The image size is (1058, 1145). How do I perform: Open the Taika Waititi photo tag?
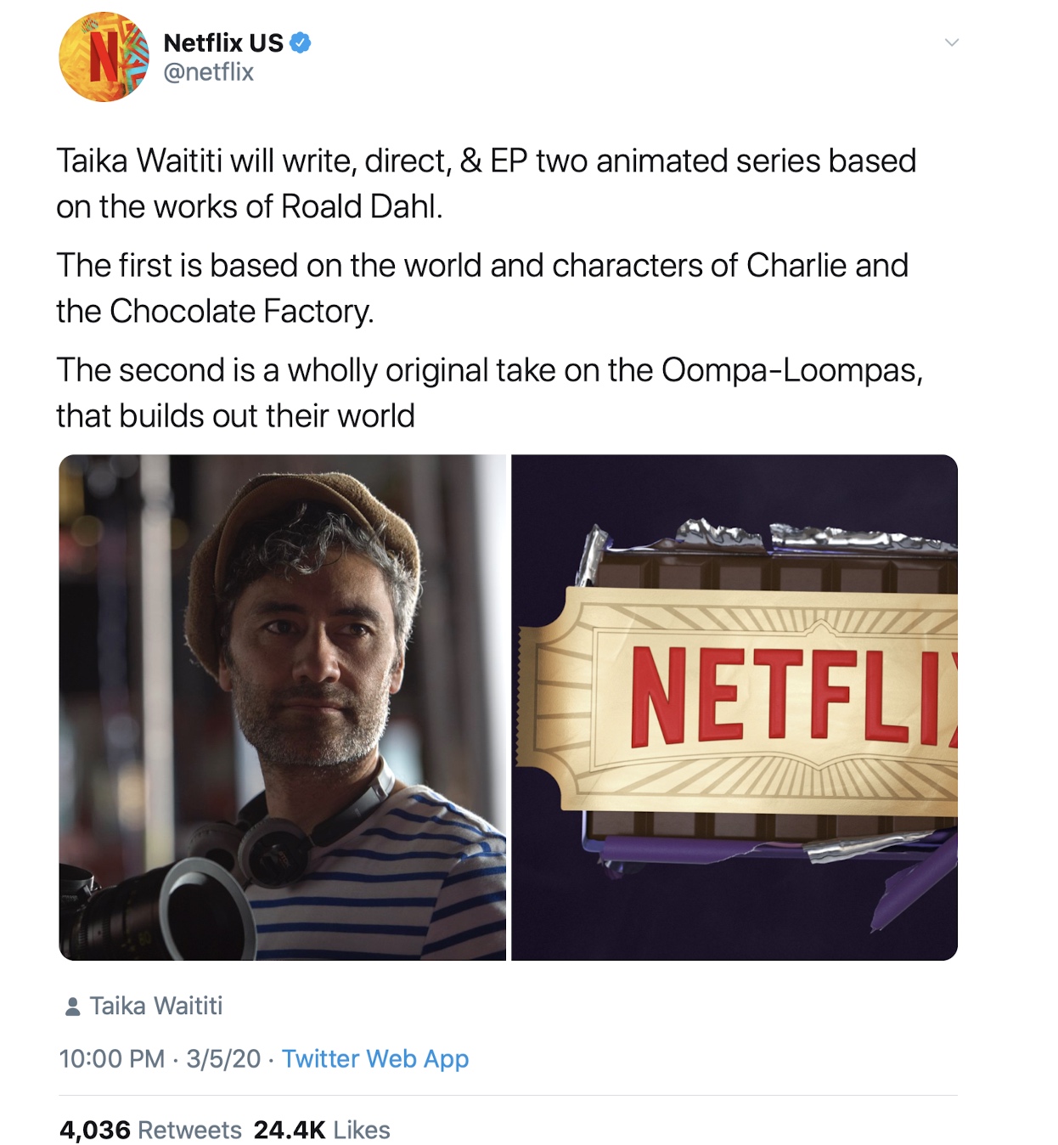point(156,1006)
